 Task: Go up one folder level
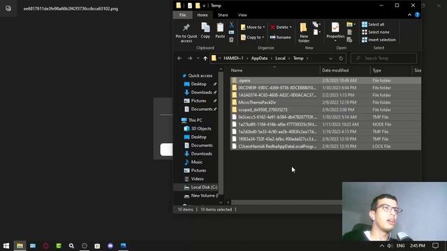[x=205, y=59]
